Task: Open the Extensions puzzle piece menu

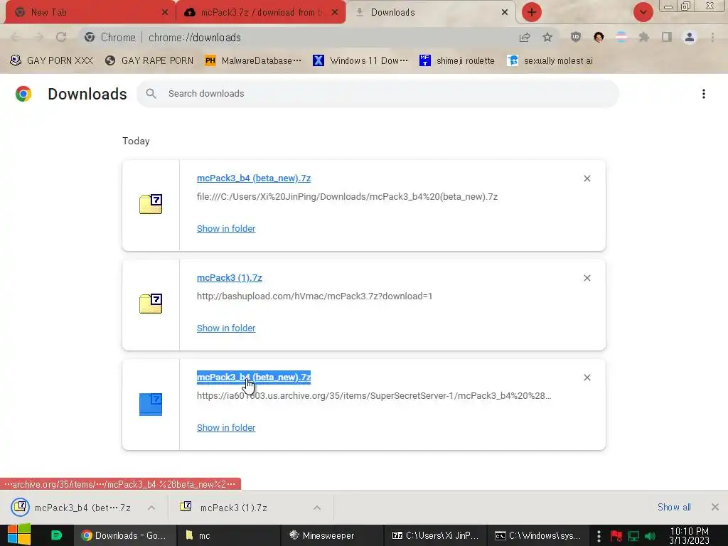Action: pyautogui.click(x=644, y=37)
